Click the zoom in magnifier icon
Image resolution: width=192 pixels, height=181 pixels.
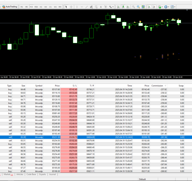click(133, 7)
